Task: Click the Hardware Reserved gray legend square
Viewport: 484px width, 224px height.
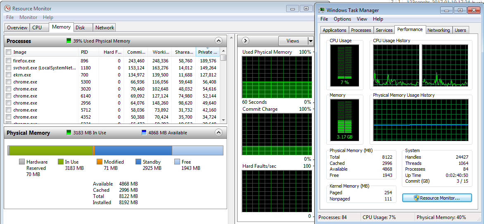Action: (x=22, y=162)
